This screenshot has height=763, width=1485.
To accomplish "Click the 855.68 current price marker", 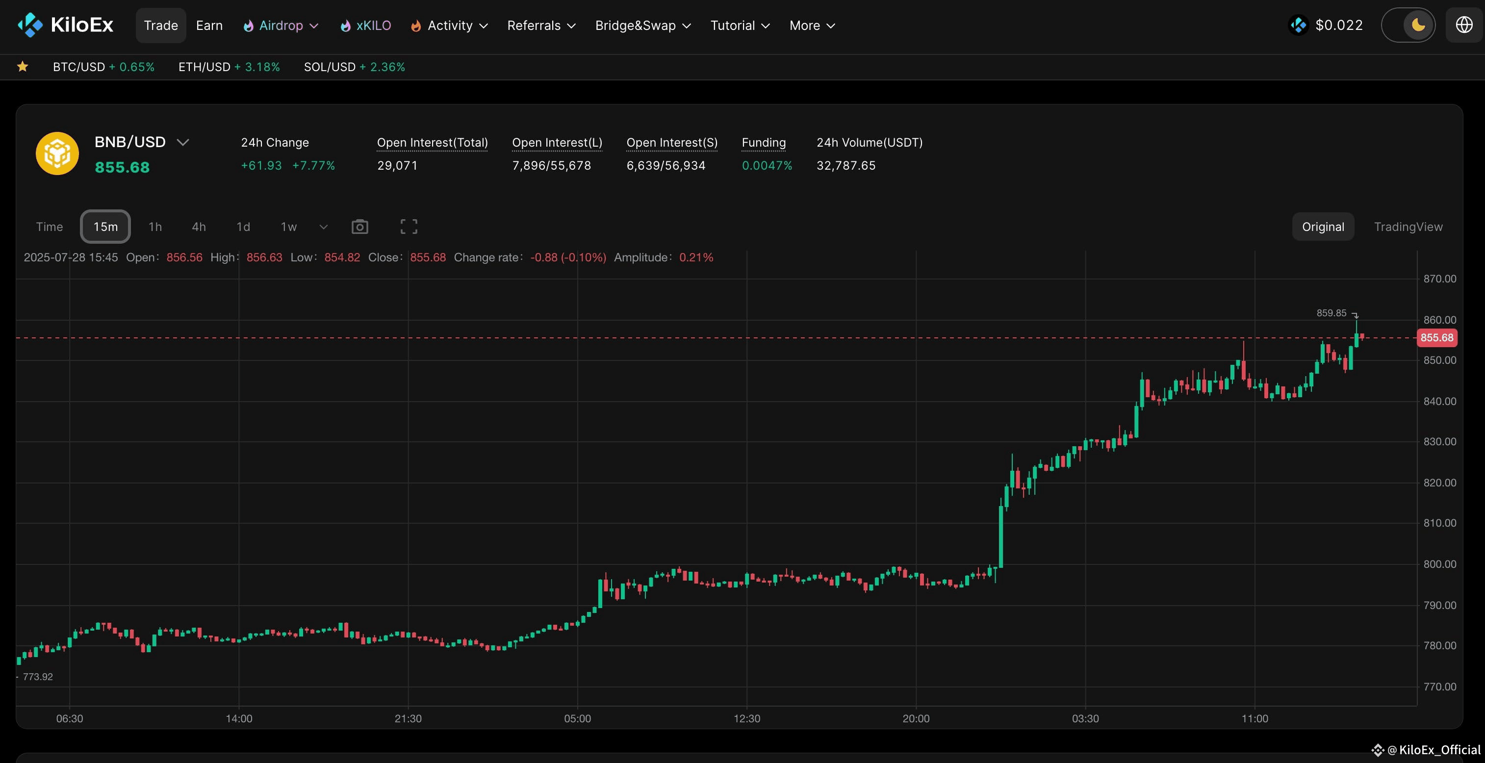I will pos(1436,338).
